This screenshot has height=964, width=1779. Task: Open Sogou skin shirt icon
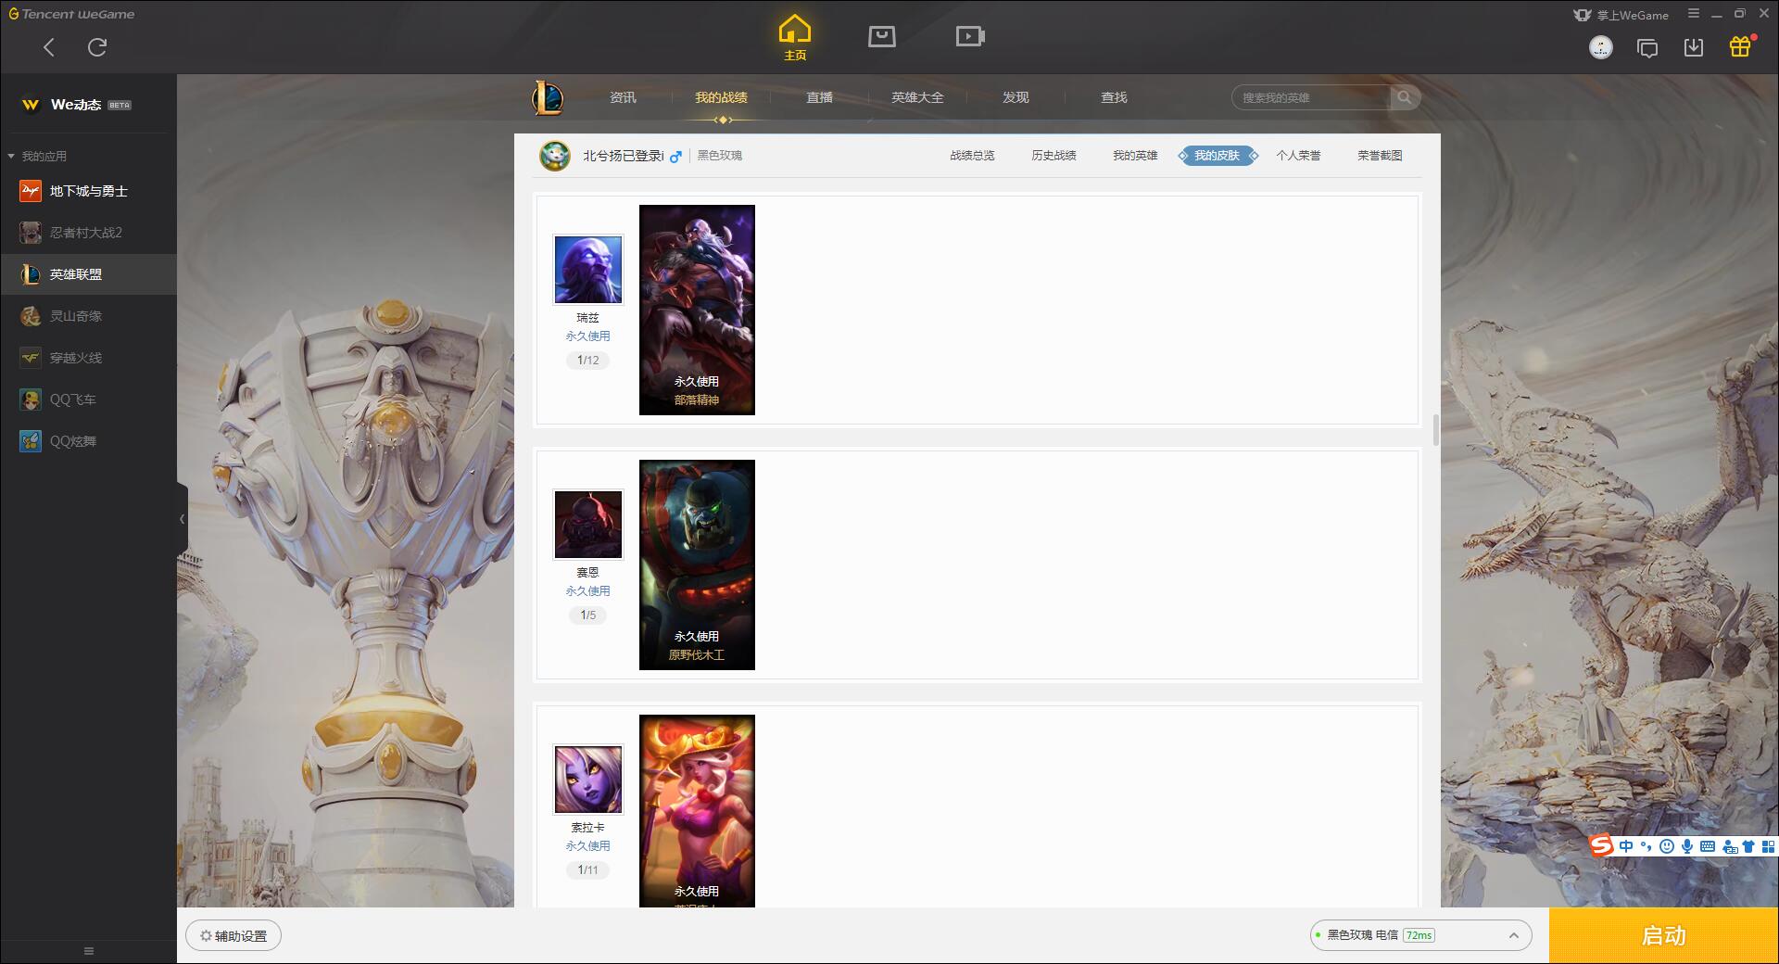[x=1748, y=846]
